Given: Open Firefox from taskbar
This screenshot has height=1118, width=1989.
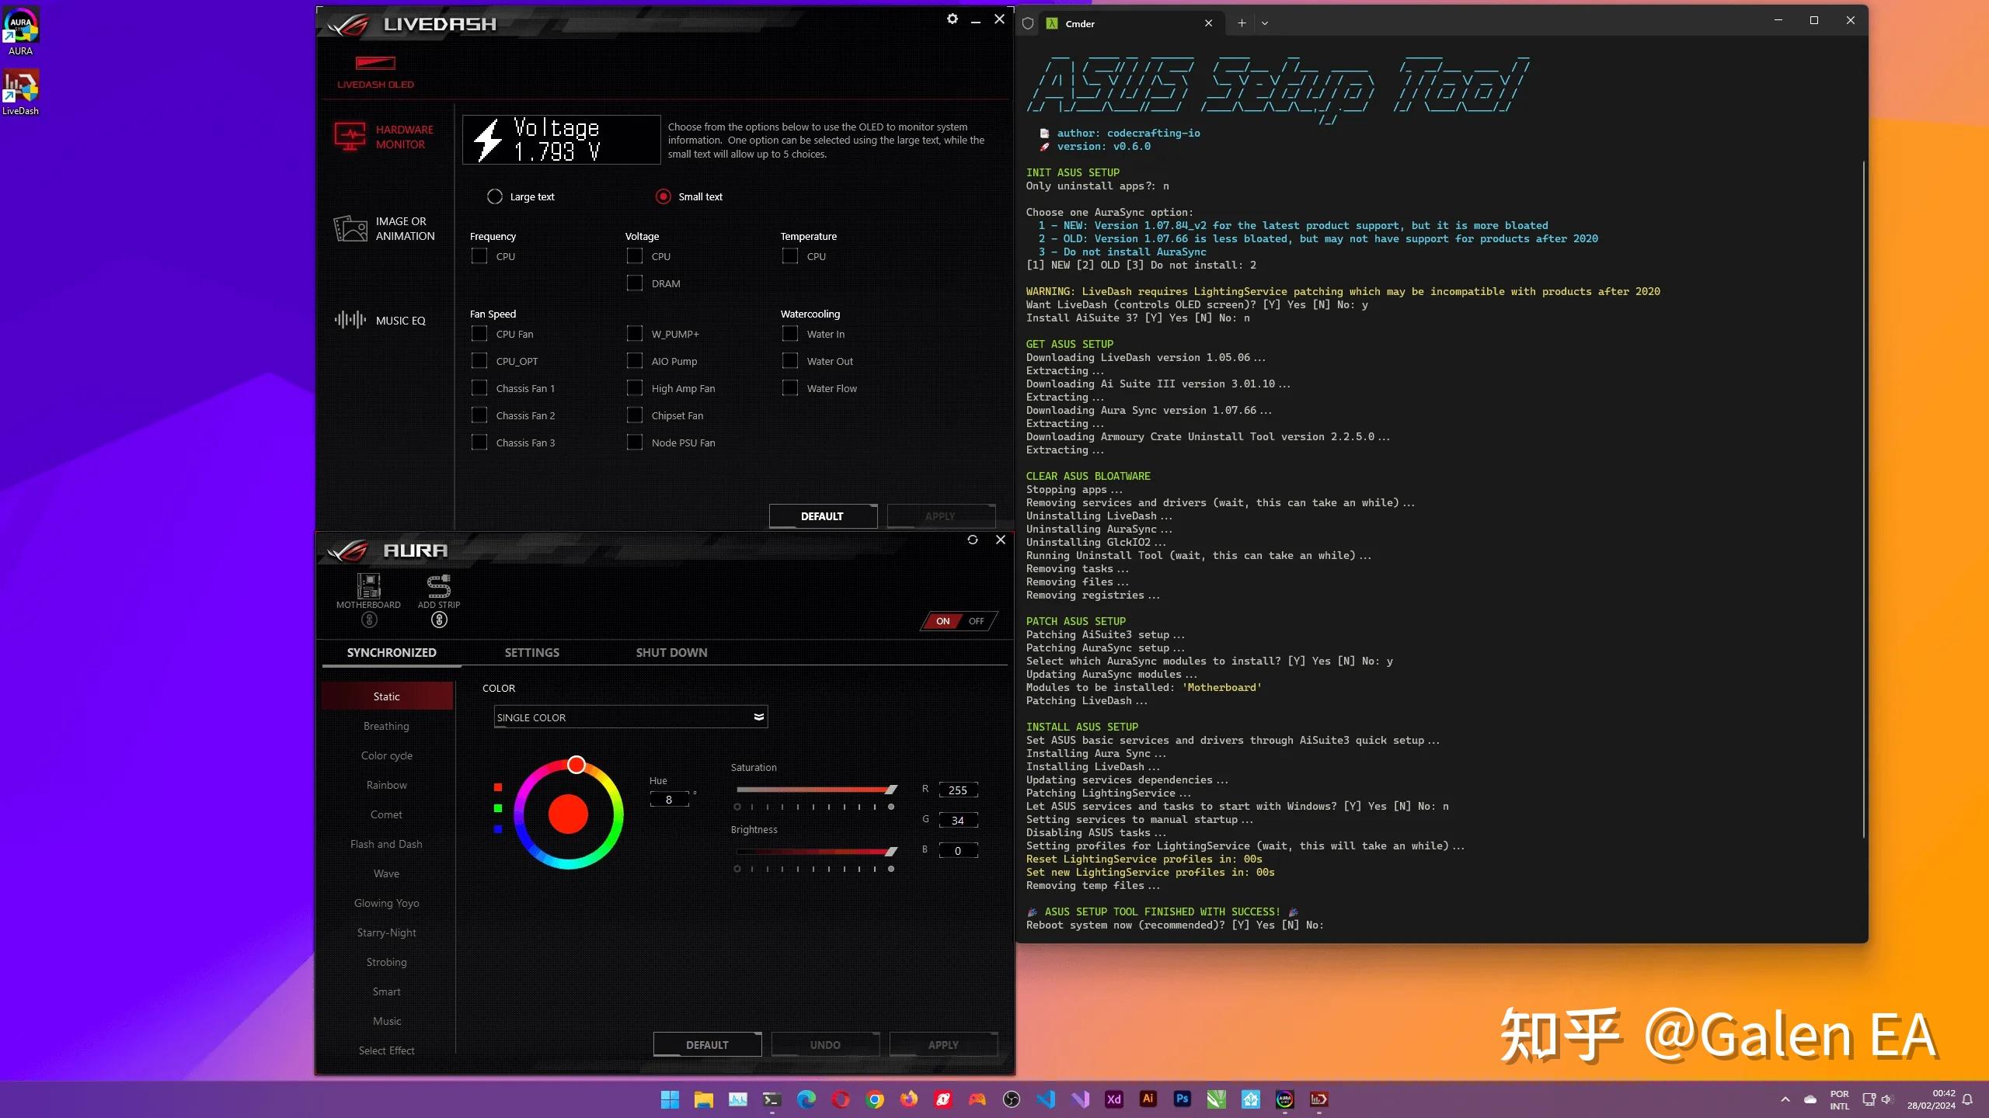Looking at the screenshot, I should (x=909, y=1099).
